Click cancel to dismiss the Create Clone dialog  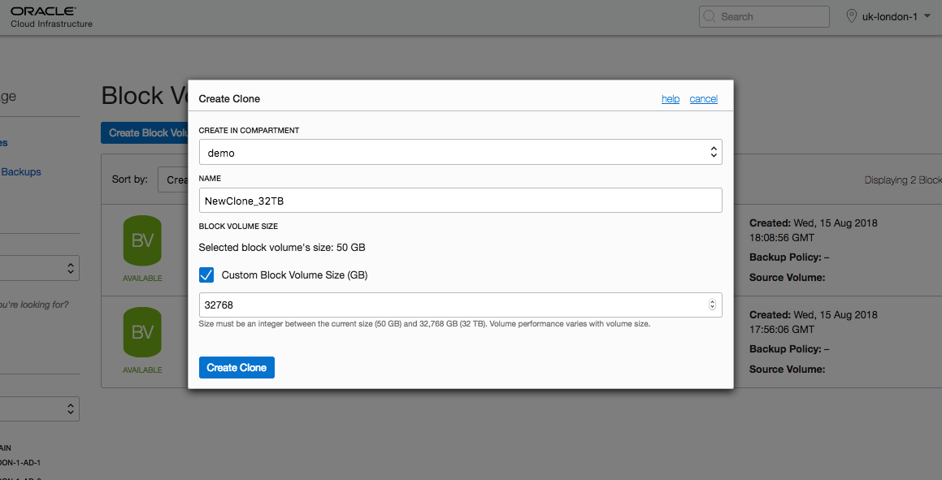tap(703, 99)
